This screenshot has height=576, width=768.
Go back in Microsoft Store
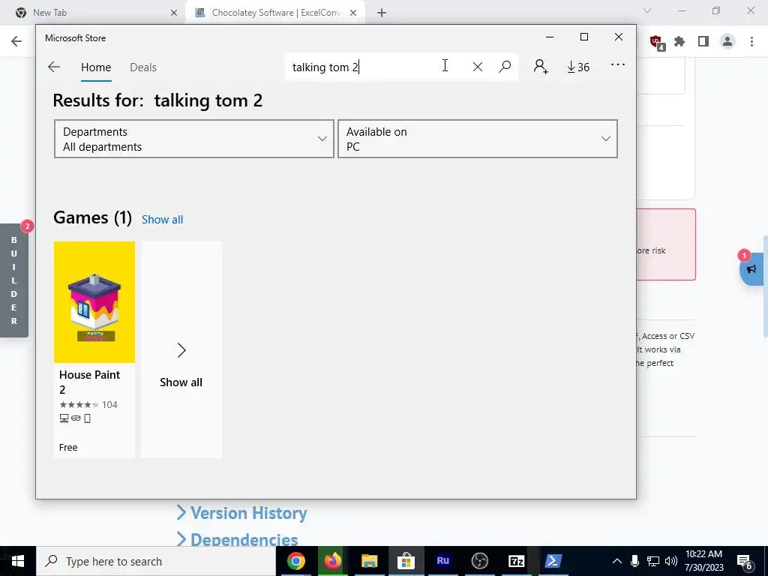[54, 67]
